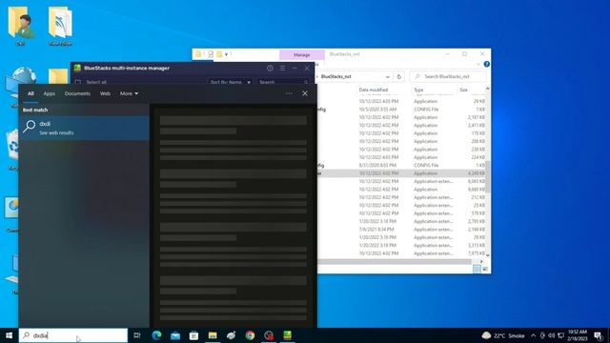This screenshot has width=610, height=343.
Task: Refresh the File Explorer folder
Action: (398, 77)
